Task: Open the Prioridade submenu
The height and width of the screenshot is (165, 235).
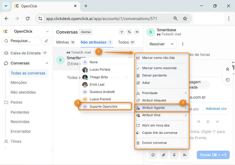Action: [x=161, y=93]
